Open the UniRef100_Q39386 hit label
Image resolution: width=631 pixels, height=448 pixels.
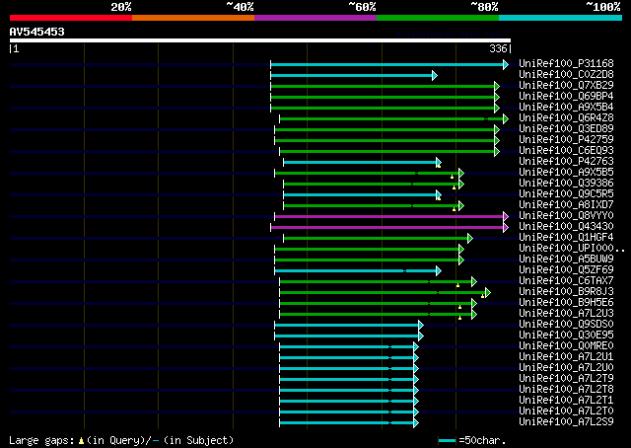point(565,183)
